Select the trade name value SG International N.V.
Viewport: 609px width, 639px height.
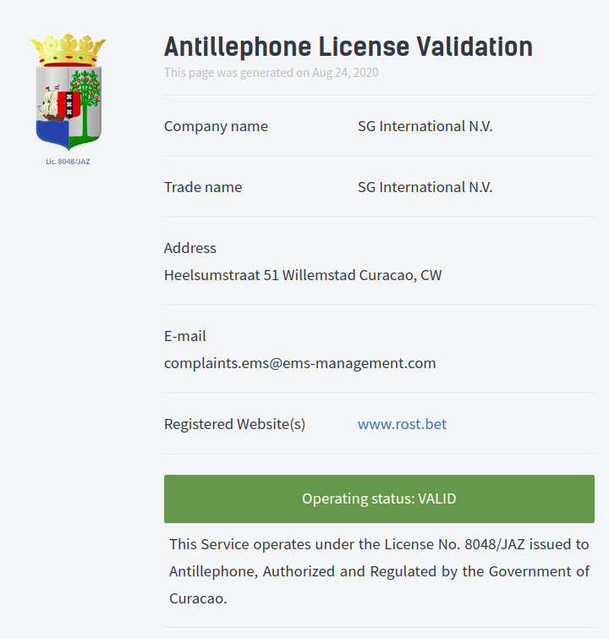[x=425, y=187]
